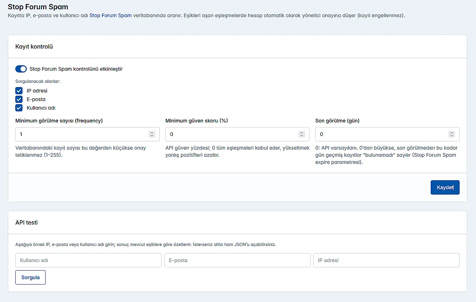Screen dimensions: 476x302
Task: Click the help text starting with 'Veritabanındaki kayıt sayısı'
Action: pos(81,151)
